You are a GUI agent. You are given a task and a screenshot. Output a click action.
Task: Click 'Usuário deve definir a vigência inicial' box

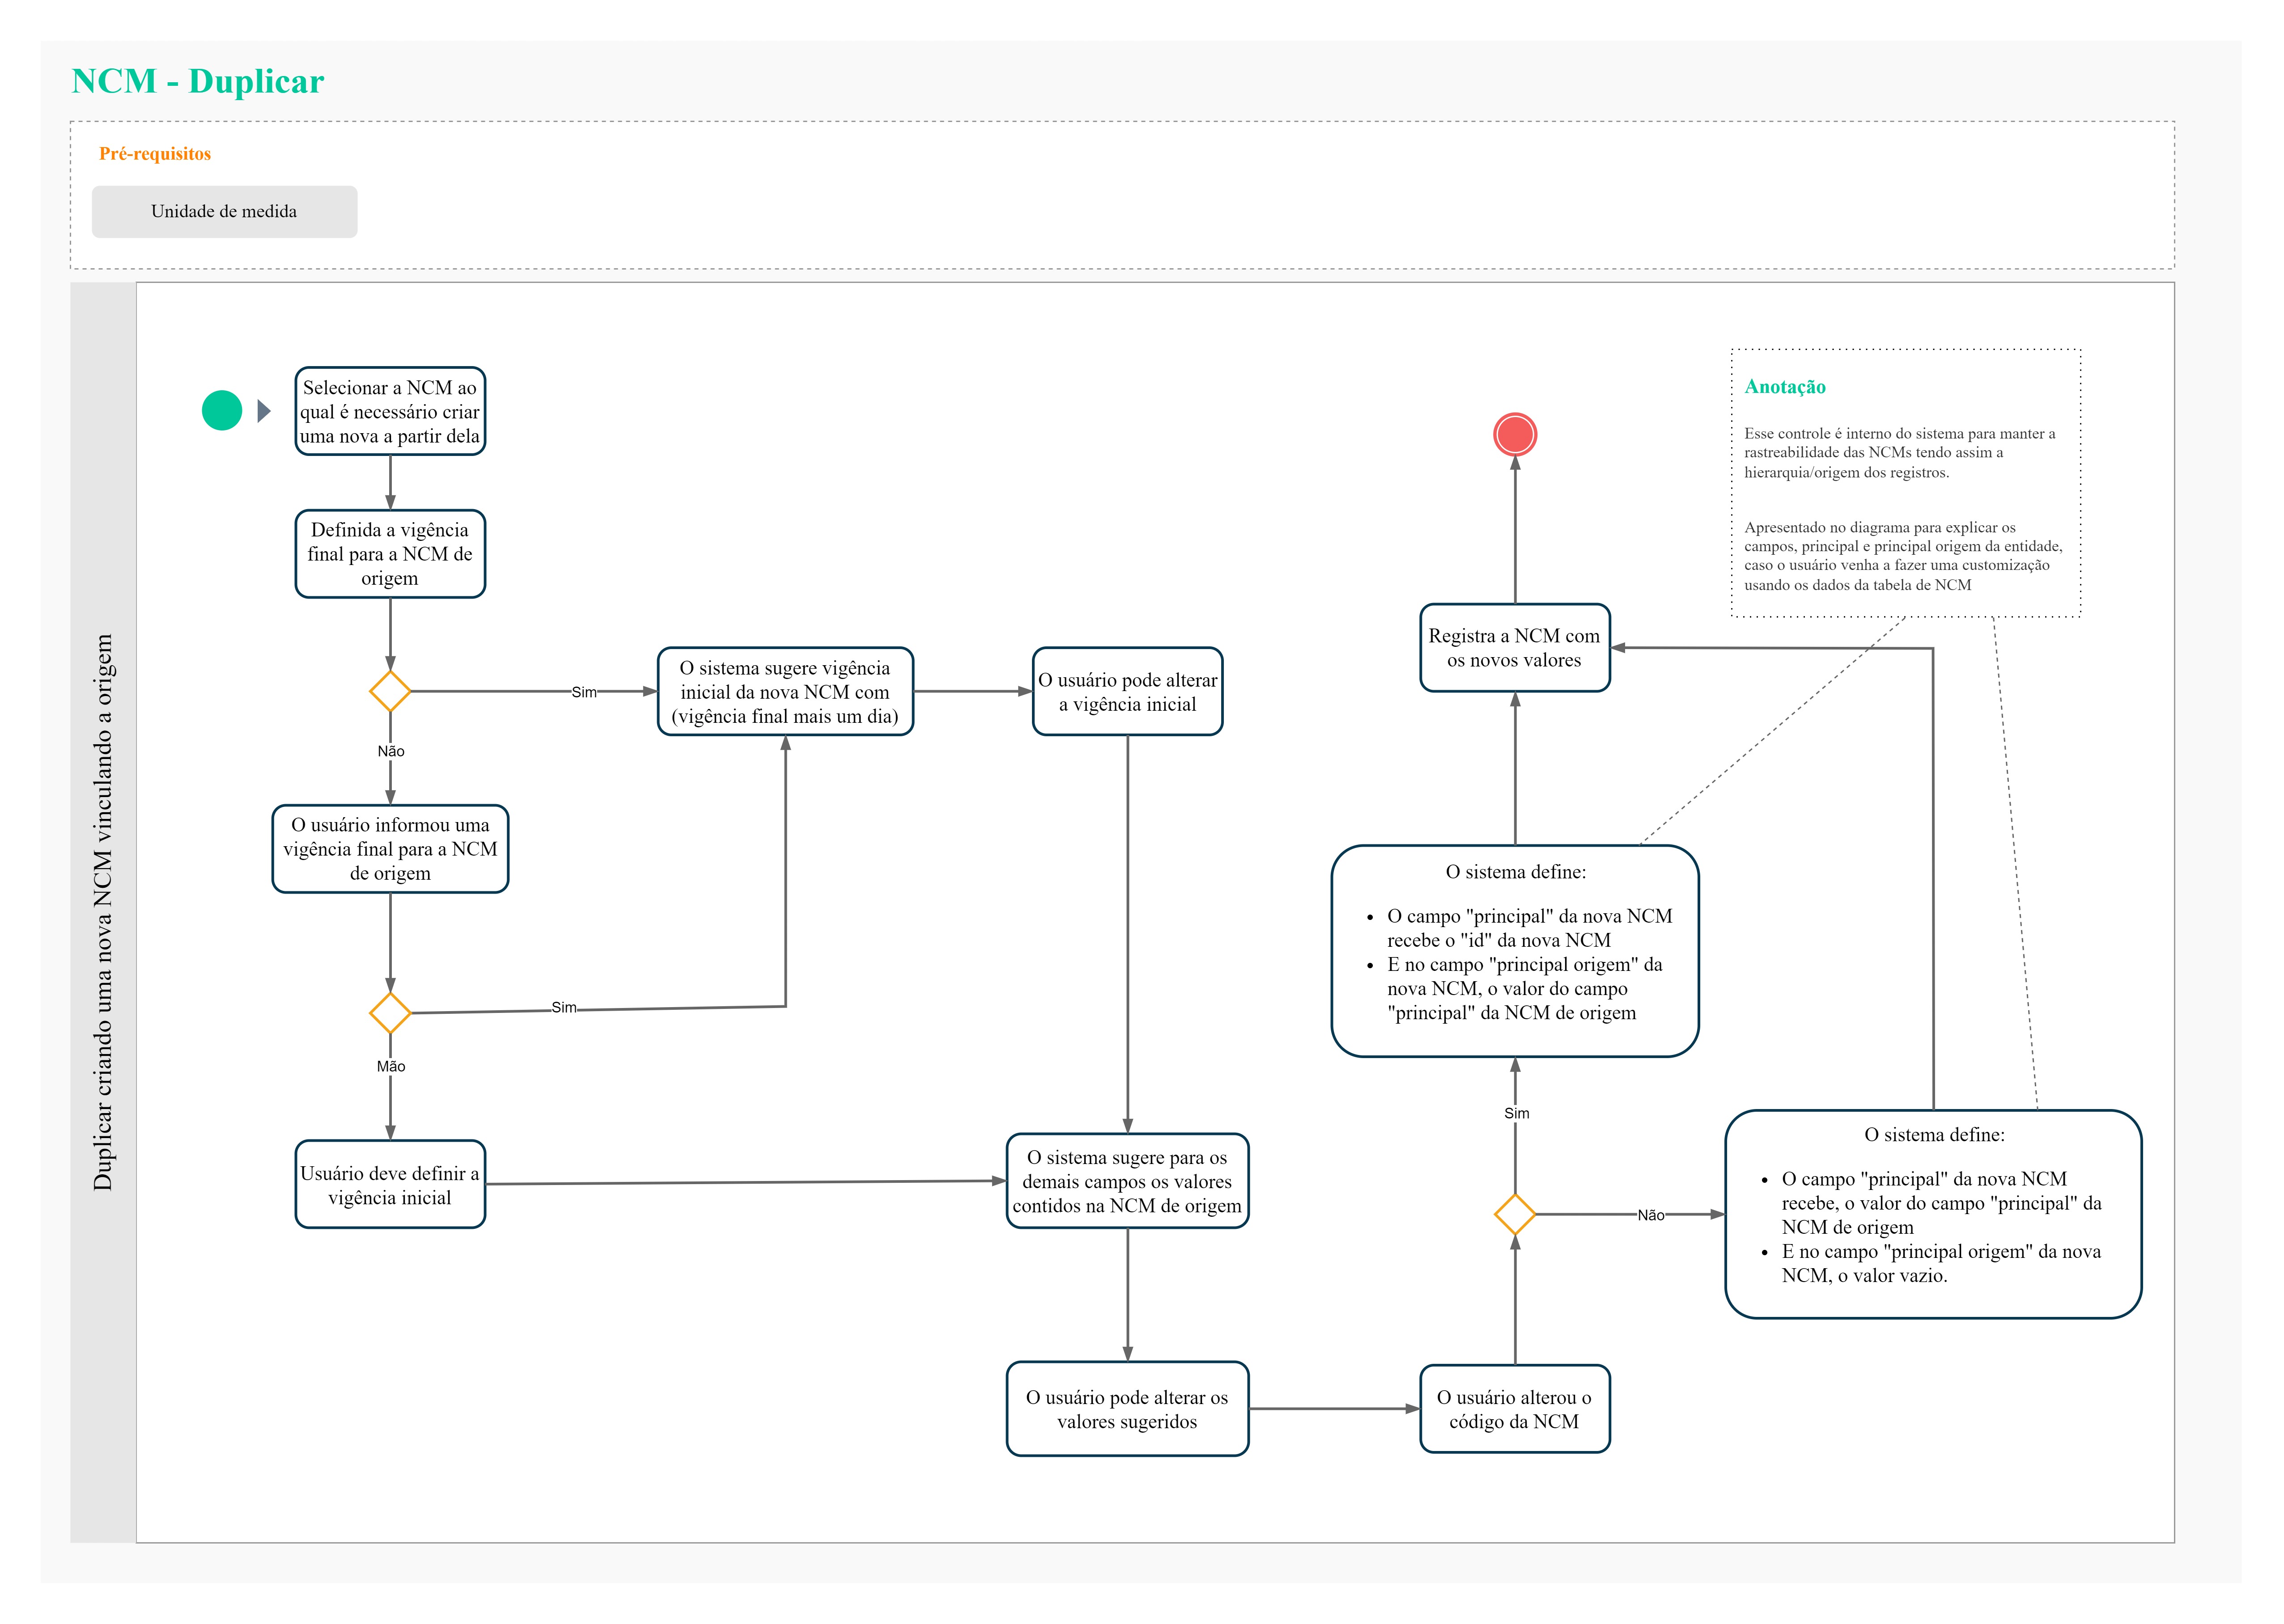coord(390,1184)
